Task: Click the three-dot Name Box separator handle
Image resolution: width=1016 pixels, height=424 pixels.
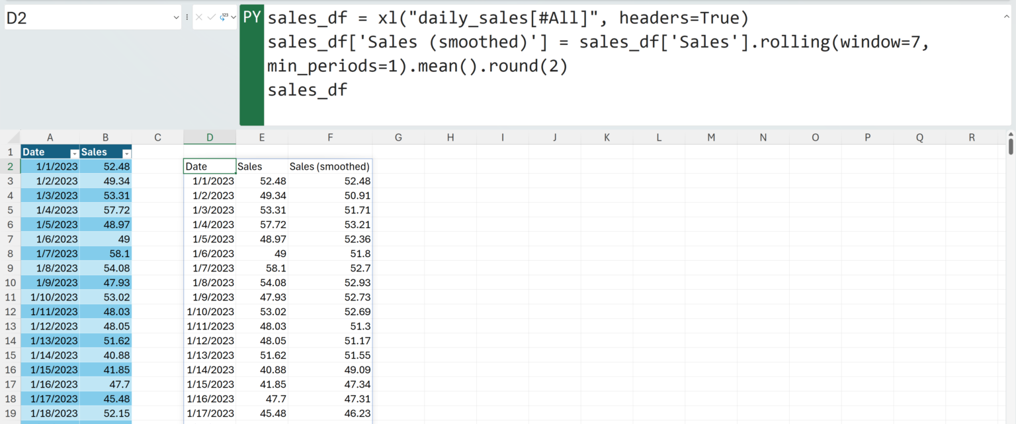Action: coord(187,17)
